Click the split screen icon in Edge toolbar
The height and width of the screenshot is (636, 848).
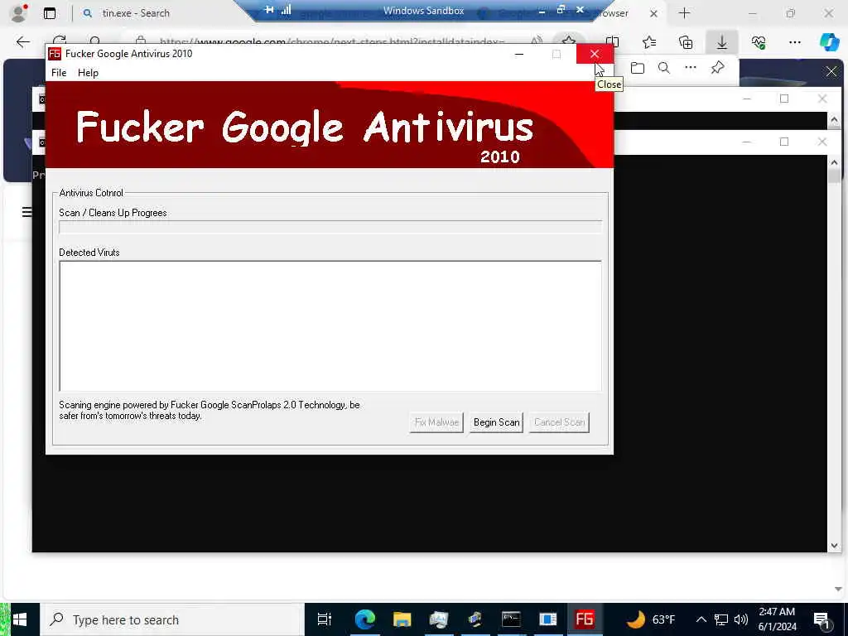click(612, 42)
